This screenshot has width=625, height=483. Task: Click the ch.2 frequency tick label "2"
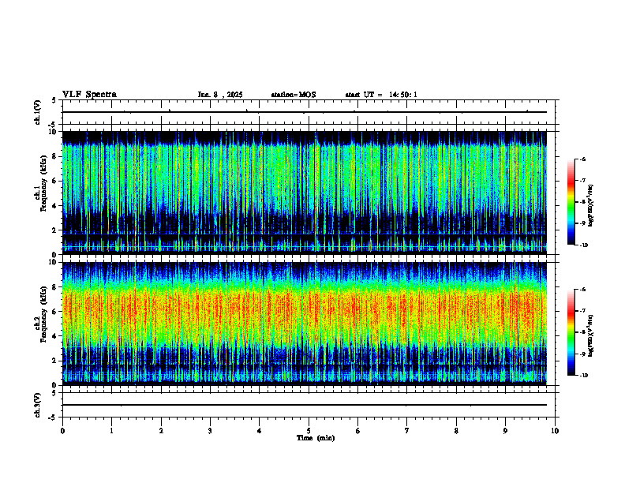(x=54, y=361)
